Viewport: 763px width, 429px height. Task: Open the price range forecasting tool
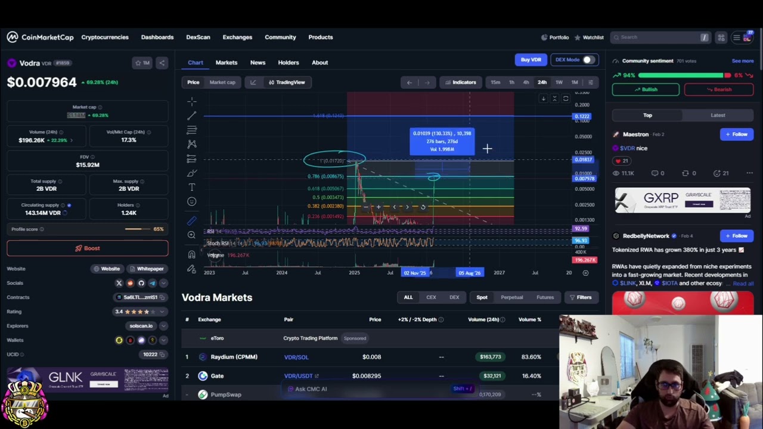(x=191, y=158)
